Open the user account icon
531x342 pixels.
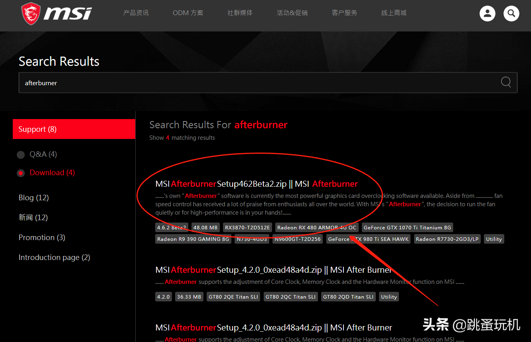pos(487,14)
